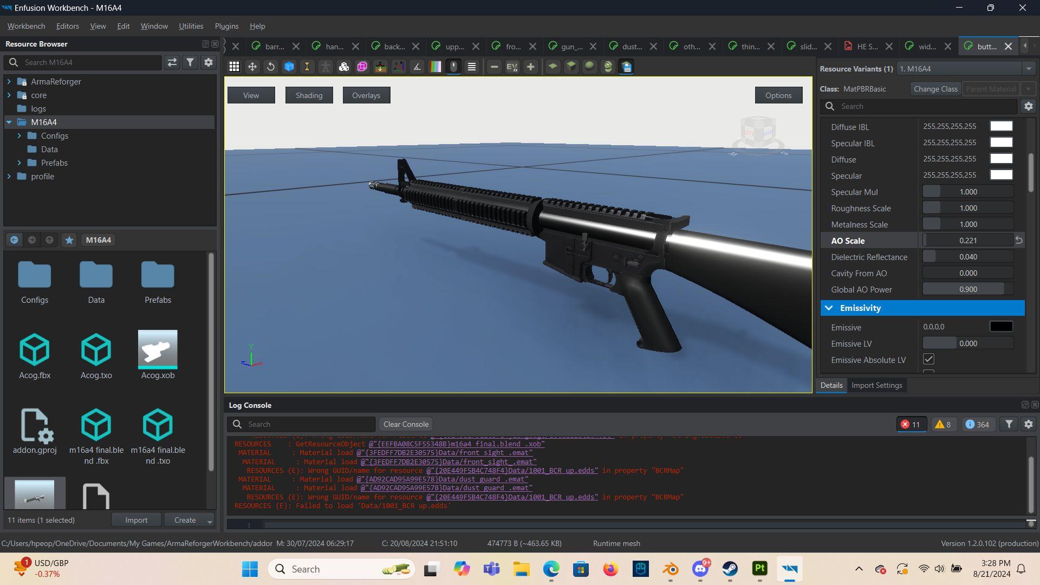Open property search settings gear
The width and height of the screenshot is (1040, 585).
(x=1029, y=106)
